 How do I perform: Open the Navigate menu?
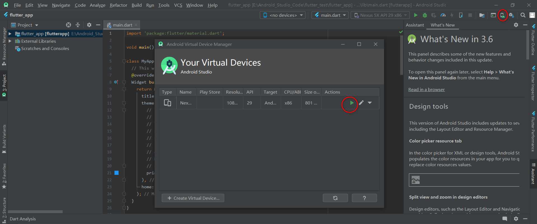tap(61, 5)
